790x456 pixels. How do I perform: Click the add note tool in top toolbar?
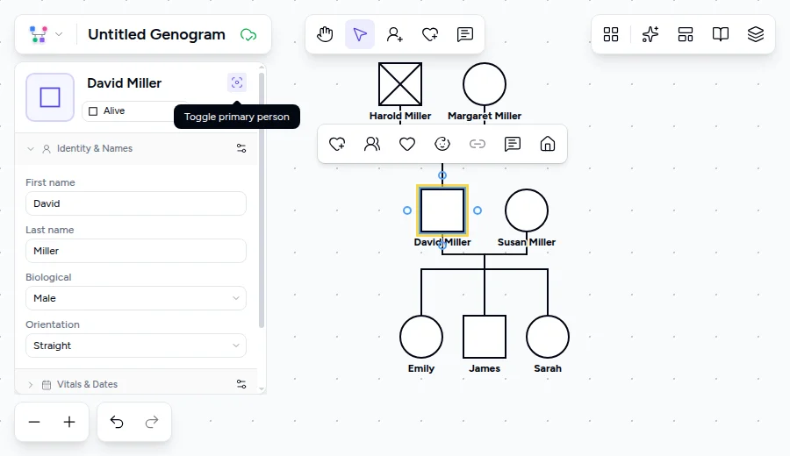(x=464, y=34)
